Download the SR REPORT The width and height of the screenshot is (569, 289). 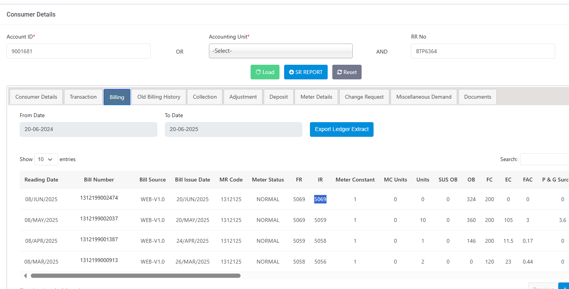pos(306,72)
